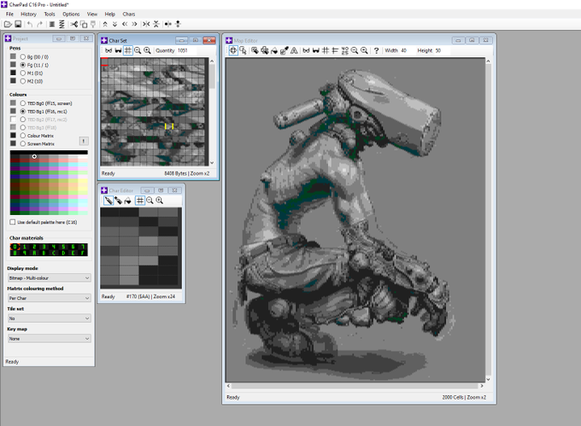Select the M1 (01) pen

[23, 73]
